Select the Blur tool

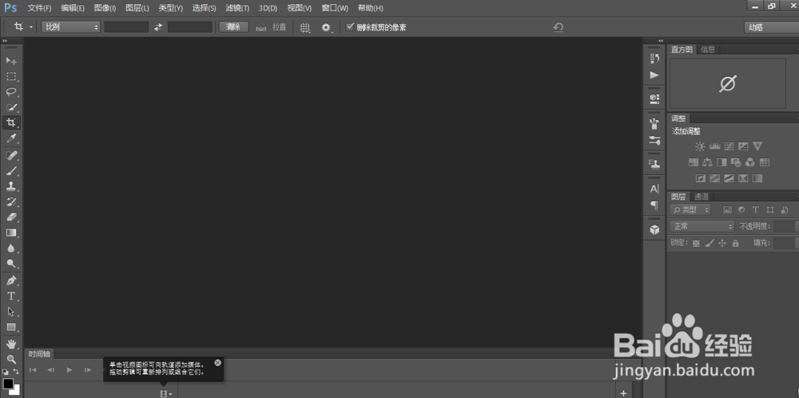11,249
